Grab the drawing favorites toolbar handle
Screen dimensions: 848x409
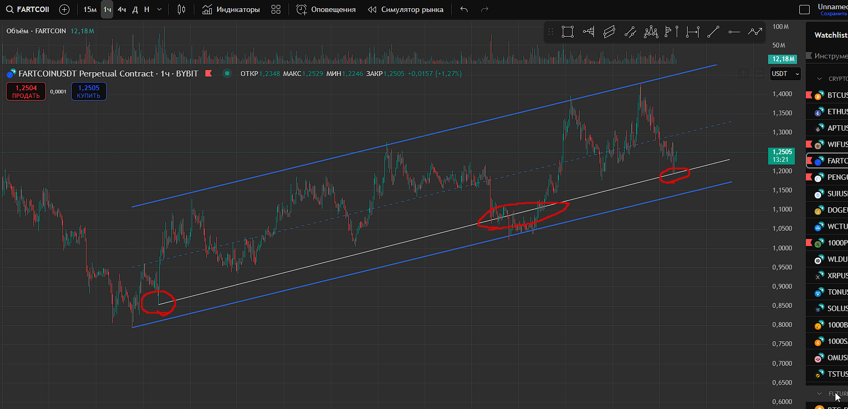551,32
